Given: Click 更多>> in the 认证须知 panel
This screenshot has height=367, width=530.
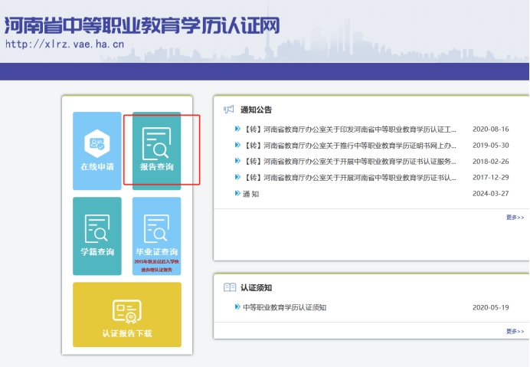Looking at the screenshot, I should (515, 331).
